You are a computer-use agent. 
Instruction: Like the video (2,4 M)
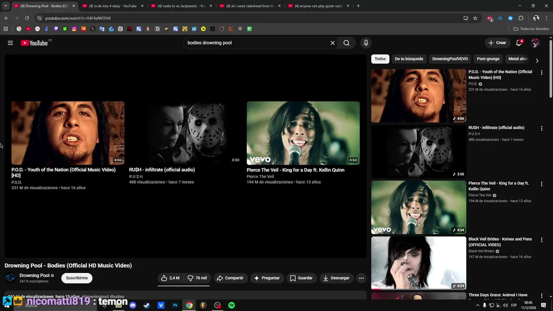tap(170, 278)
